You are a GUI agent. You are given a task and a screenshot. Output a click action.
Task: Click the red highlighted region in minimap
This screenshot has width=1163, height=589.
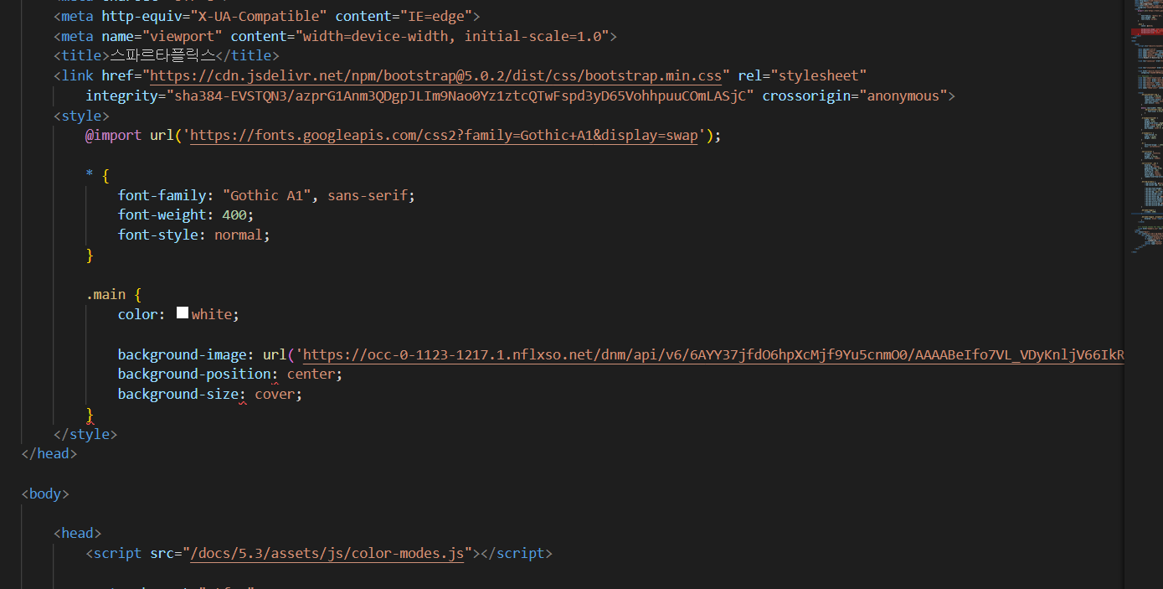(1145, 30)
